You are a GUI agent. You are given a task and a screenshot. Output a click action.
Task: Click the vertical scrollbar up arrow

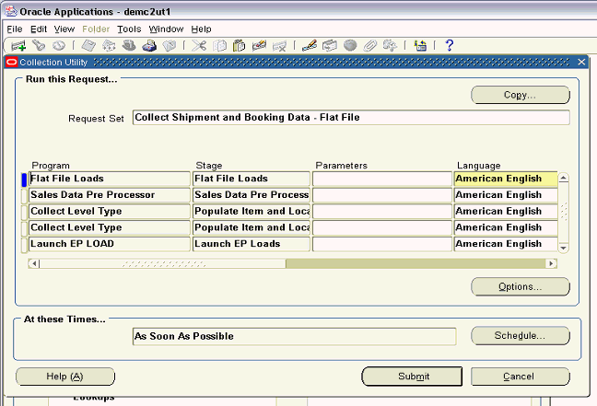click(564, 178)
